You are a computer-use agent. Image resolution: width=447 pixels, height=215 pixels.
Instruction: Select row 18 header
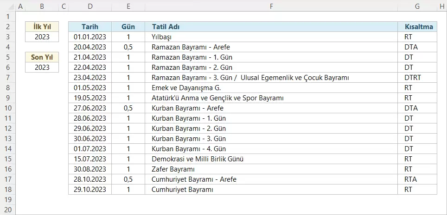8,189
